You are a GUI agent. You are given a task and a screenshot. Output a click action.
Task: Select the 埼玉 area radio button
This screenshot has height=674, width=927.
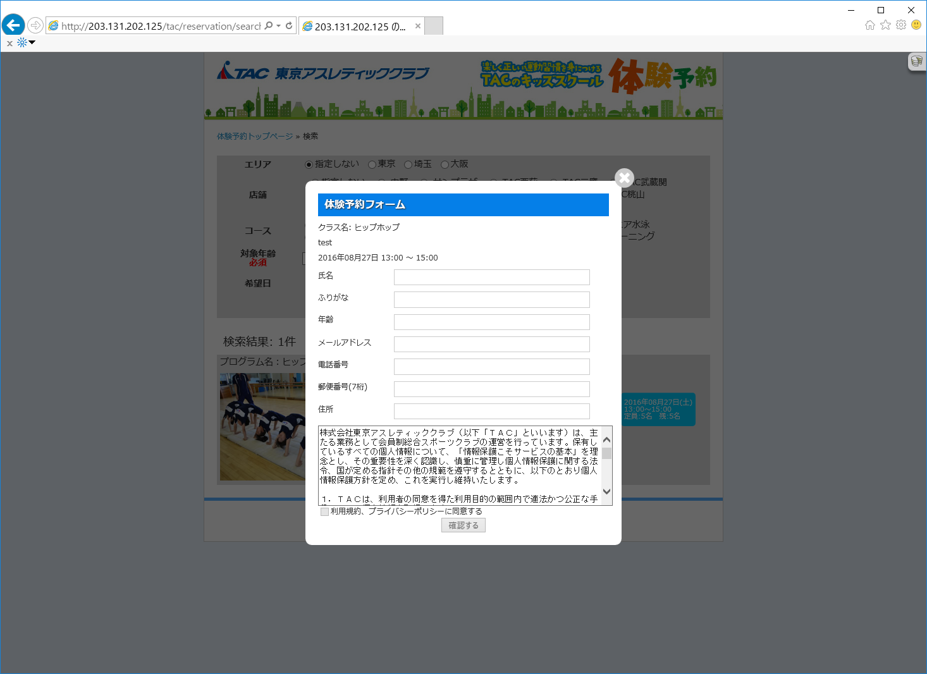click(x=408, y=164)
